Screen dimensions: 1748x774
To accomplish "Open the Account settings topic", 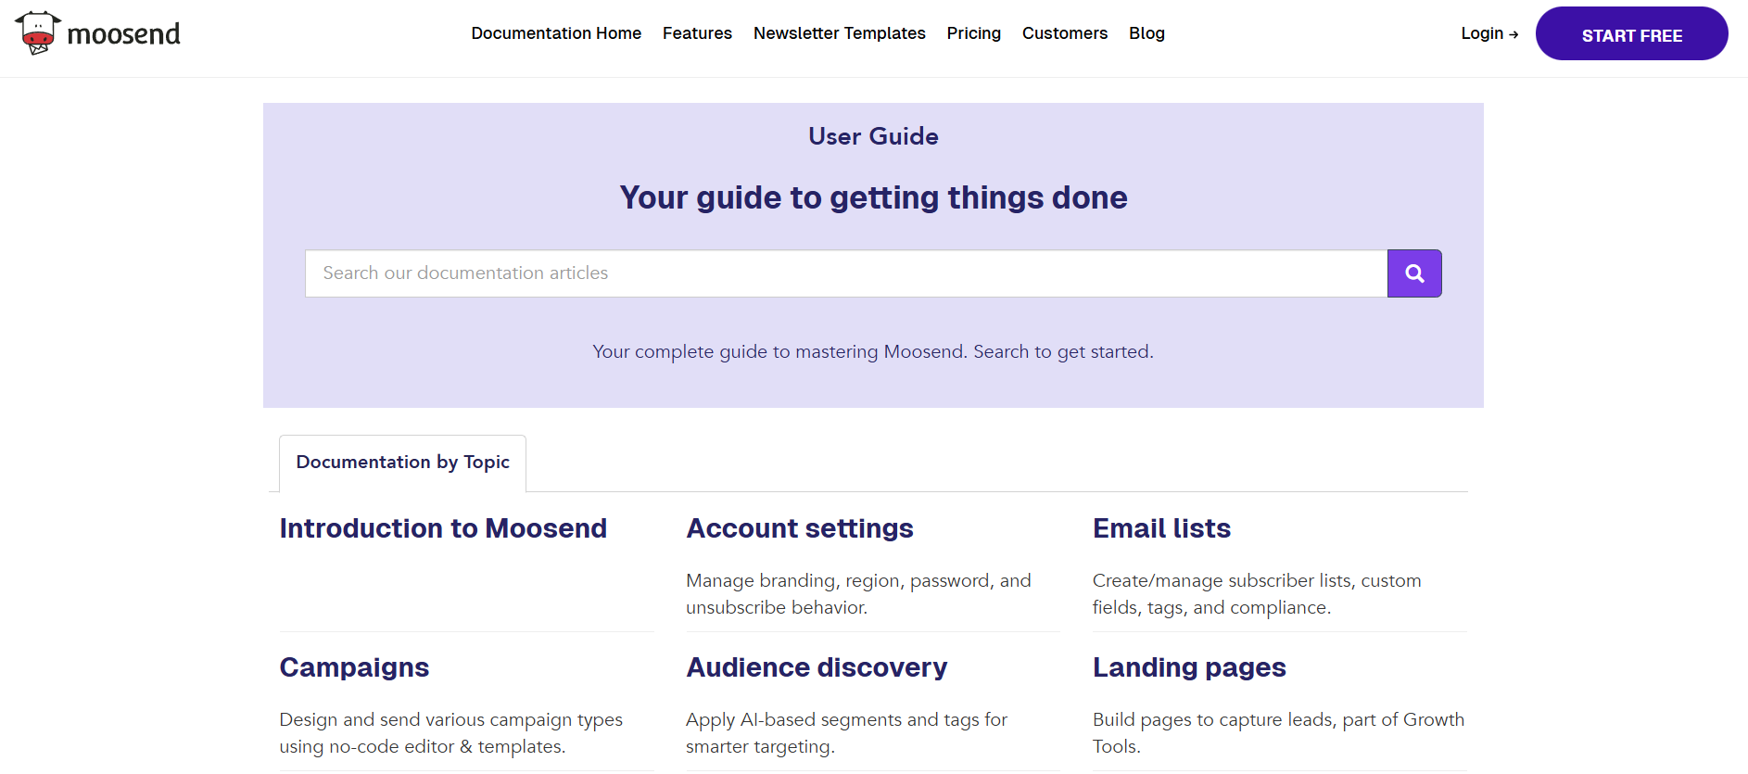I will click(x=799, y=528).
